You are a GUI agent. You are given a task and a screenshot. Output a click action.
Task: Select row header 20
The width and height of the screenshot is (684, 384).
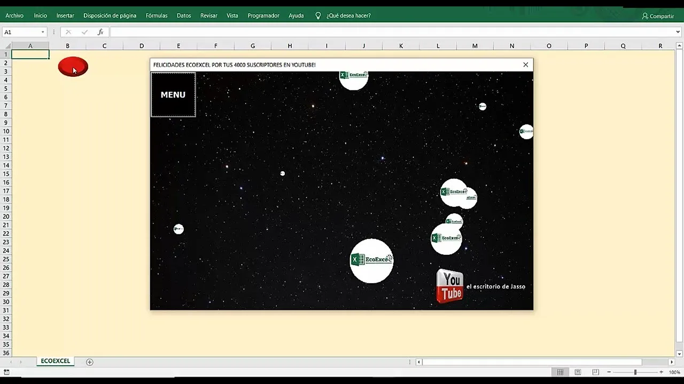point(6,217)
